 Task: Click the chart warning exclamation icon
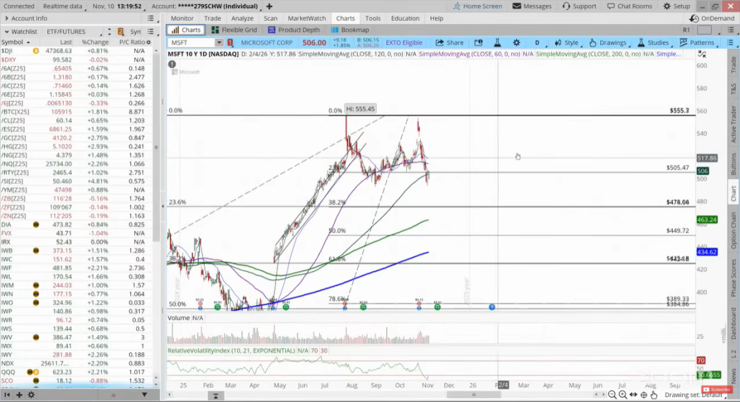pyautogui.click(x=172, y=64)
